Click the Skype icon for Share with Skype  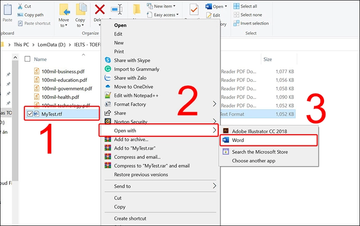pyautogui.click(x=108, y=60)
